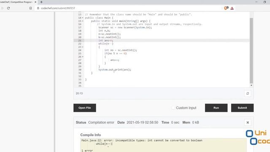The image size is (270, 152).
Task: Click the 'int n,k;' declaration line
Action: [104, 31]
